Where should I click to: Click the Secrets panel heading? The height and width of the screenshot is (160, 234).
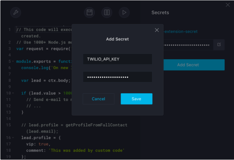point(160,13)
